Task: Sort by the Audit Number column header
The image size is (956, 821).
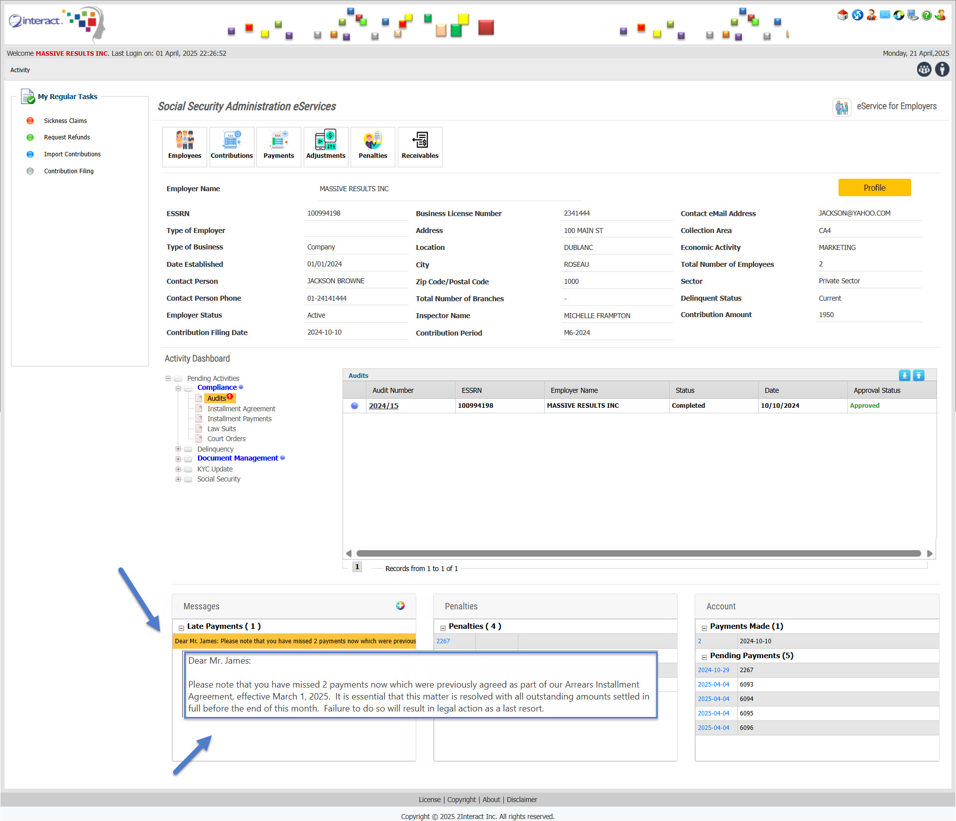Action: (x=411, y=390)
